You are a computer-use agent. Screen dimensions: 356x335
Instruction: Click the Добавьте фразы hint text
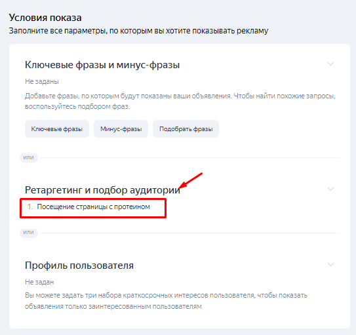tap(180, 101)
